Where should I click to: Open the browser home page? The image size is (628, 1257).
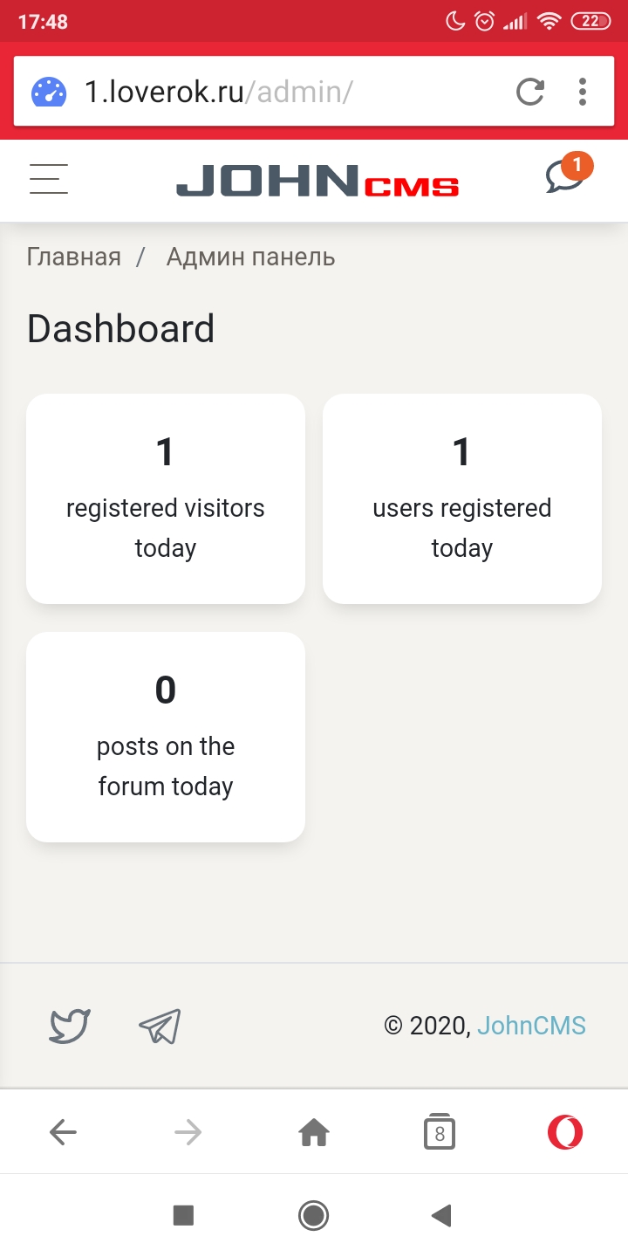pyautogui.click(x=314, y=1133)
